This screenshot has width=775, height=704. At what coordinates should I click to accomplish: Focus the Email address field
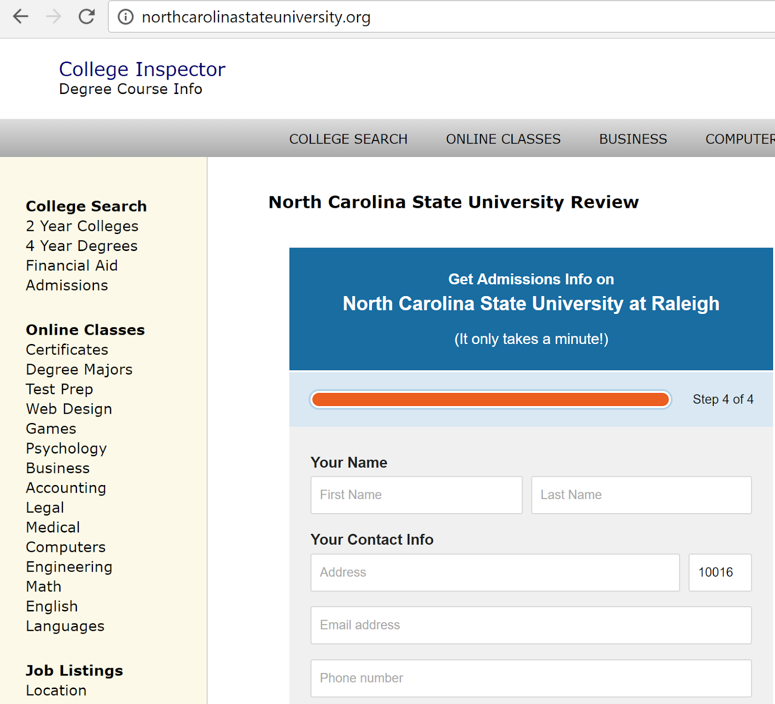click(x=531, y=625)
